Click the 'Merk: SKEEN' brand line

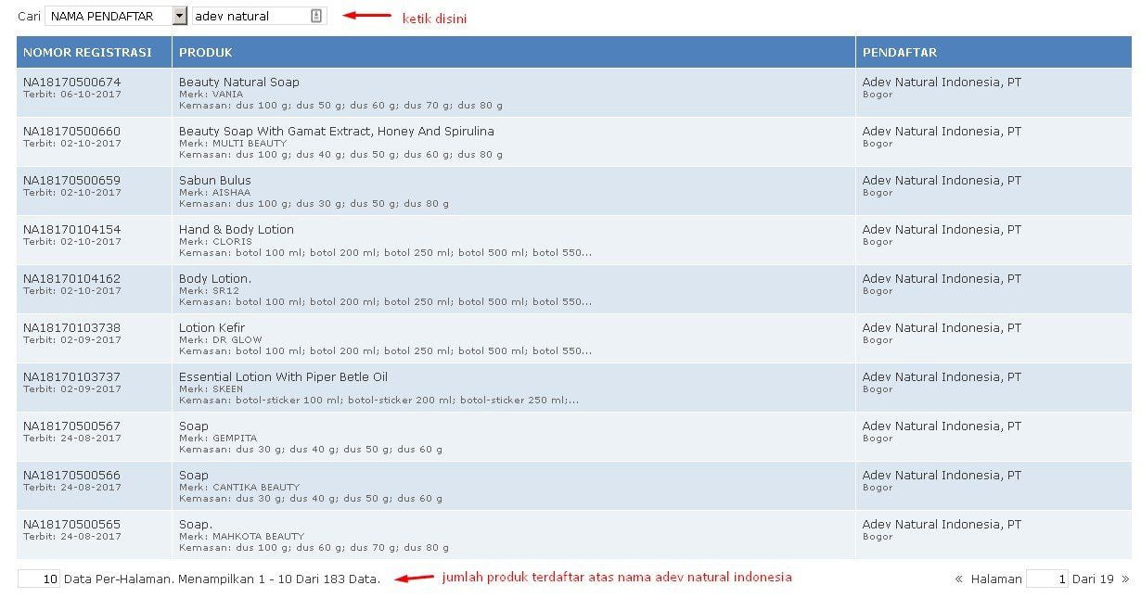212,389
